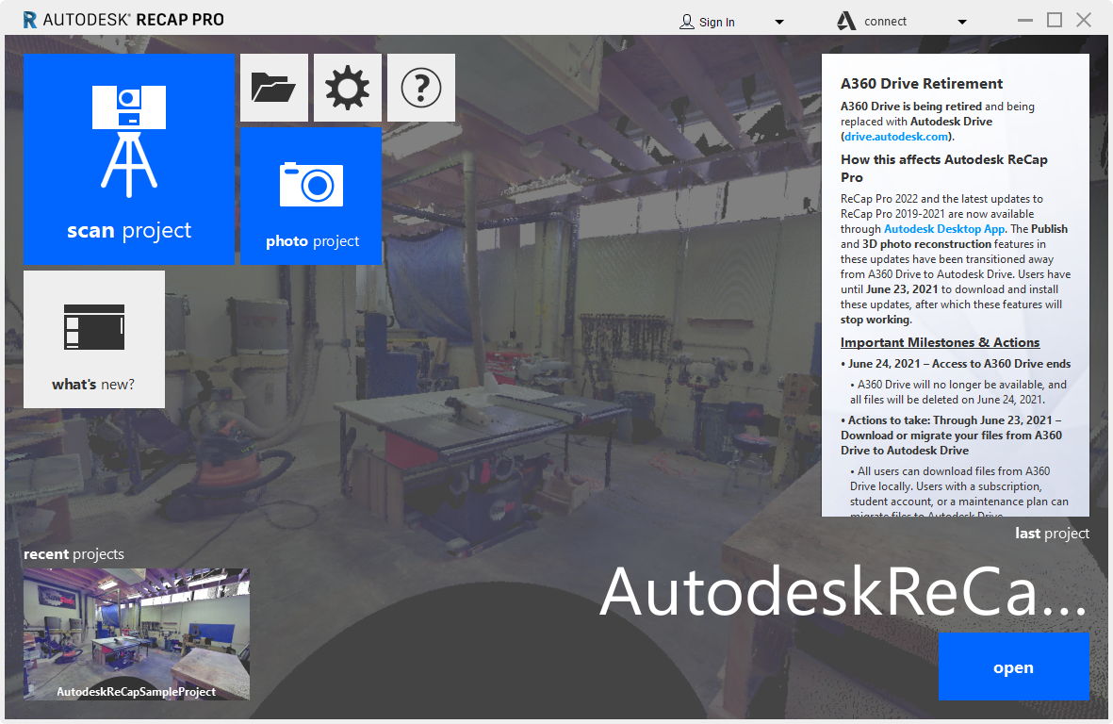Open the last project with open button
The width and height of the screenshot is (1113, 724).
tap(1014, 666)
